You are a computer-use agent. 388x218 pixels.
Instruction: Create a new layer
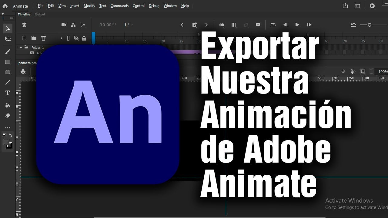tap(24, 38)
